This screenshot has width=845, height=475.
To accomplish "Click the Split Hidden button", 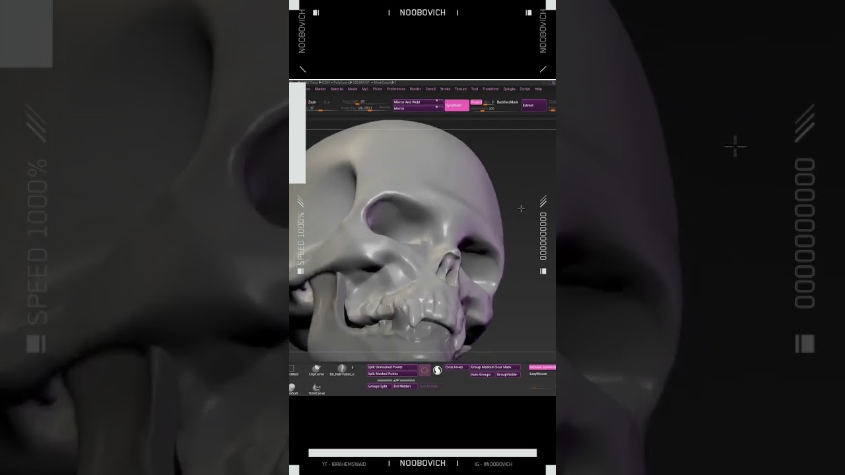I will coord(430,386).
